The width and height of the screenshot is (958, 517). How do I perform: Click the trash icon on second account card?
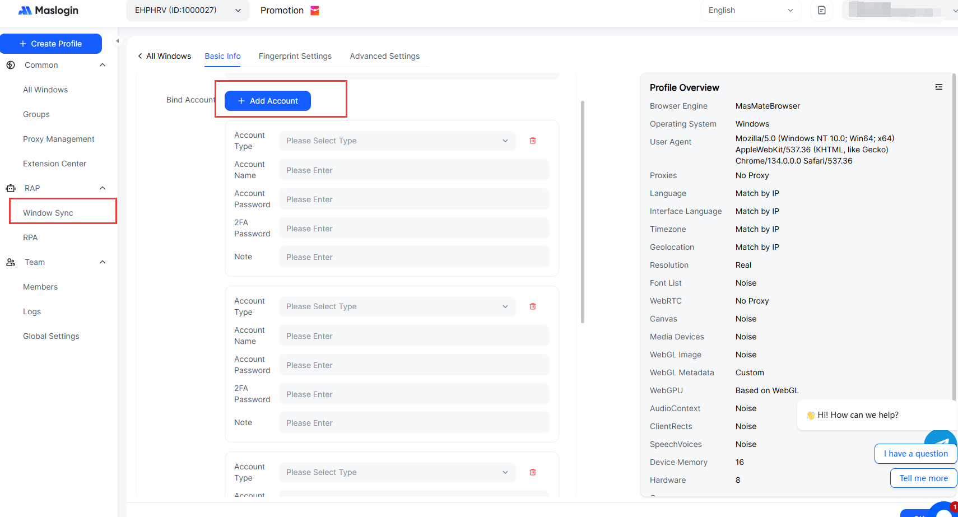pos(533,306)
